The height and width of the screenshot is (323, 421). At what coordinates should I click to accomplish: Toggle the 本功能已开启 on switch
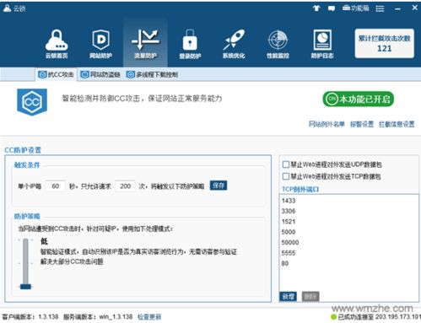click(358, 99)
